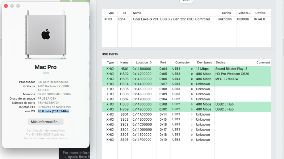284x159 pixels.
Task: Open the Connector dropdown for SS04
Action: click(x=182, y=130)
